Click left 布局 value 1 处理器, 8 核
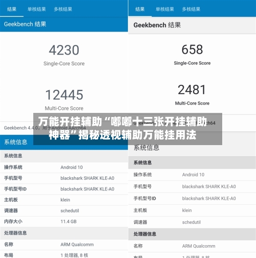 click(x=74, y=255)
